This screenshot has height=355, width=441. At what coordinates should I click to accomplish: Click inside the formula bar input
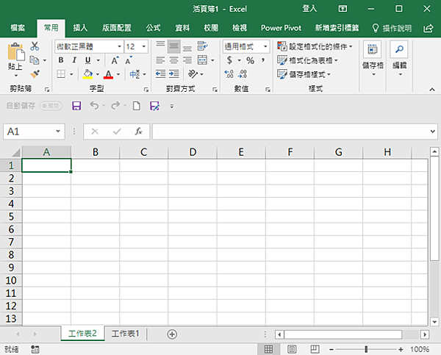[290, 132]
